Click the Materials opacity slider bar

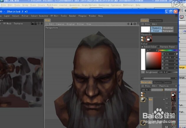(x=157, y=90)
